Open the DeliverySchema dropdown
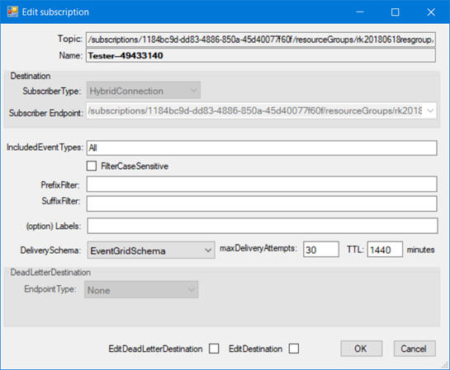The height and width of the screenshot is (370, 450). coord(151,251)
